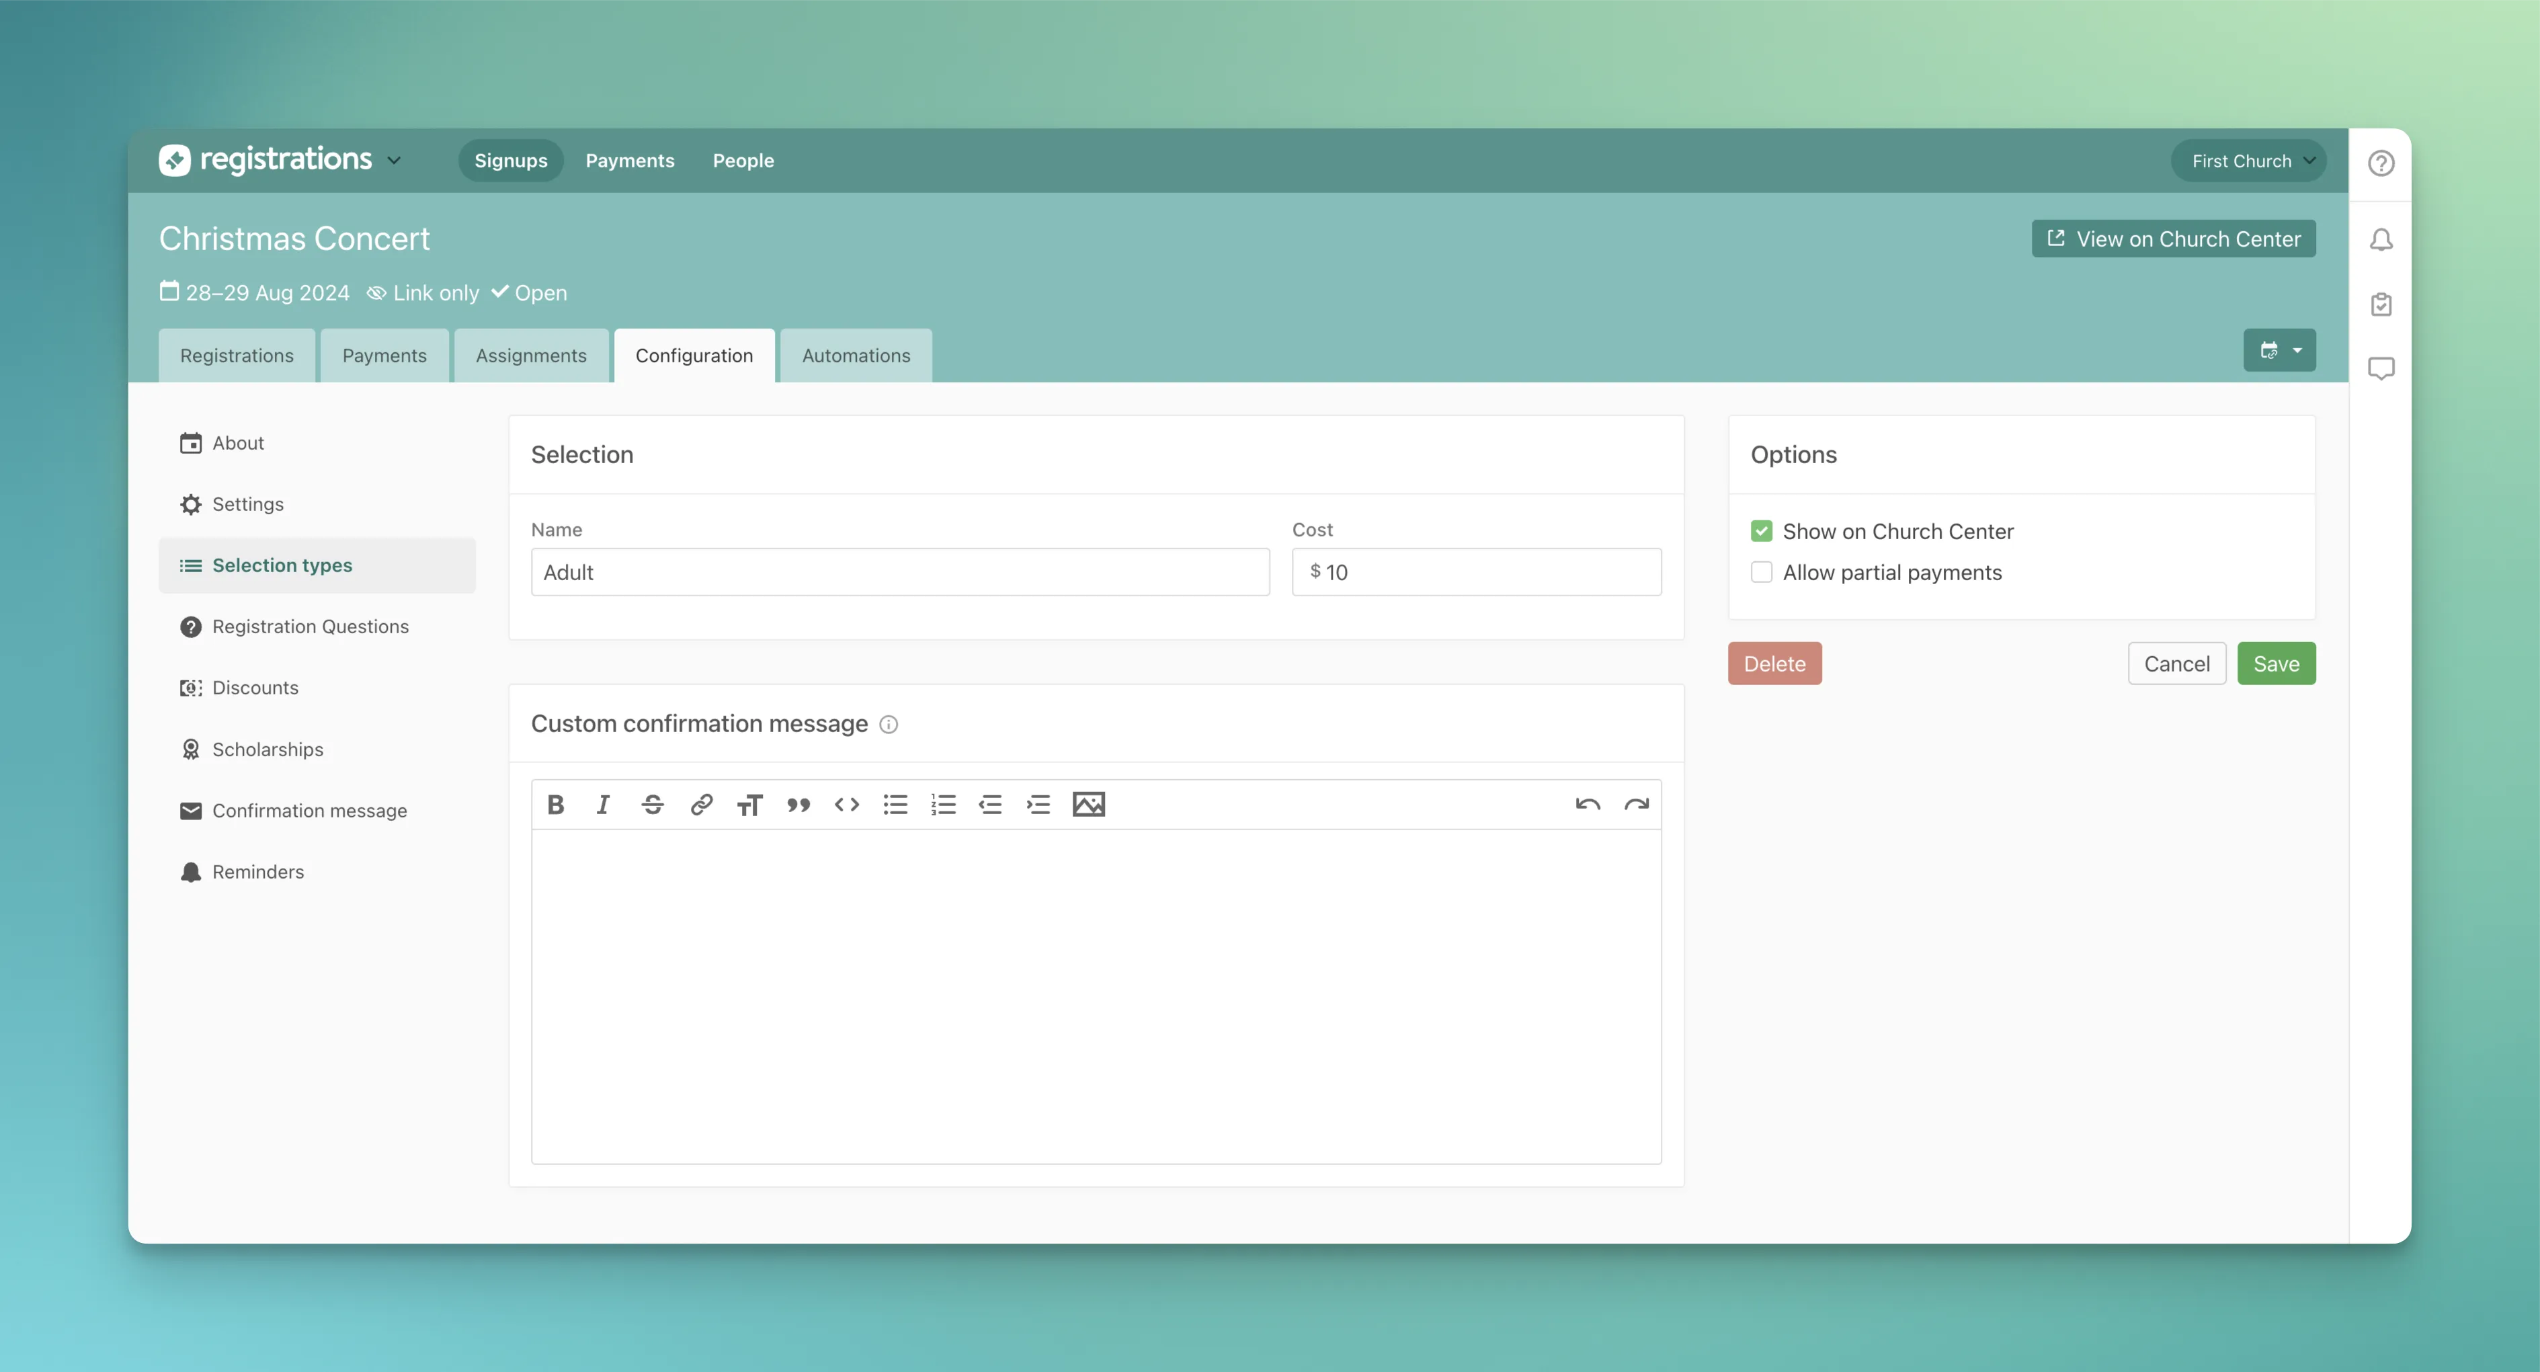Insert a link using link icon
Viewport: 2540px width, 1372px height.
701,805
